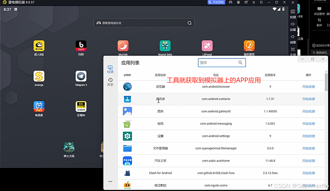Click the 文件管理器 folder logo
This screenshot has width=330, height=191.
pyautogui.click(x=127, y=148)
